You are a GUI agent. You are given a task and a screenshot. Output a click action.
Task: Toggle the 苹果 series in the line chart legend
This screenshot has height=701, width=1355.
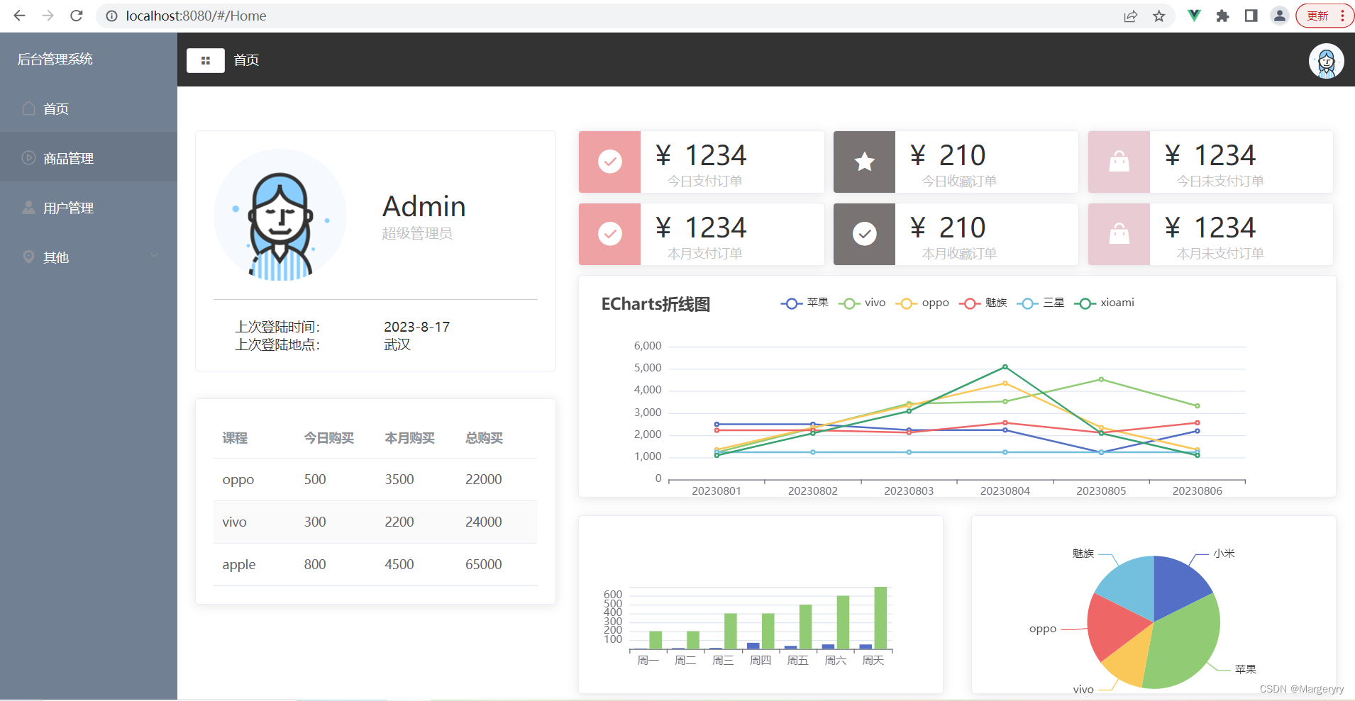(x=805, y=303)
